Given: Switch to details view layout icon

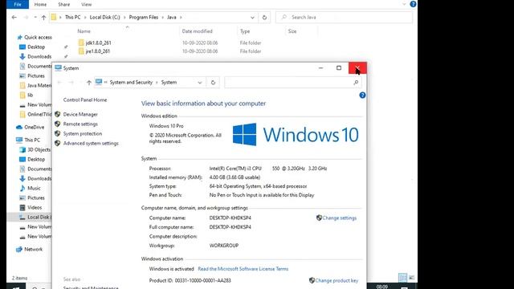Looking at the screenshot, I should click(x=402, y=278).
